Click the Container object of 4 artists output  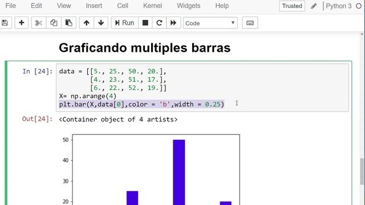click(118, 120)
